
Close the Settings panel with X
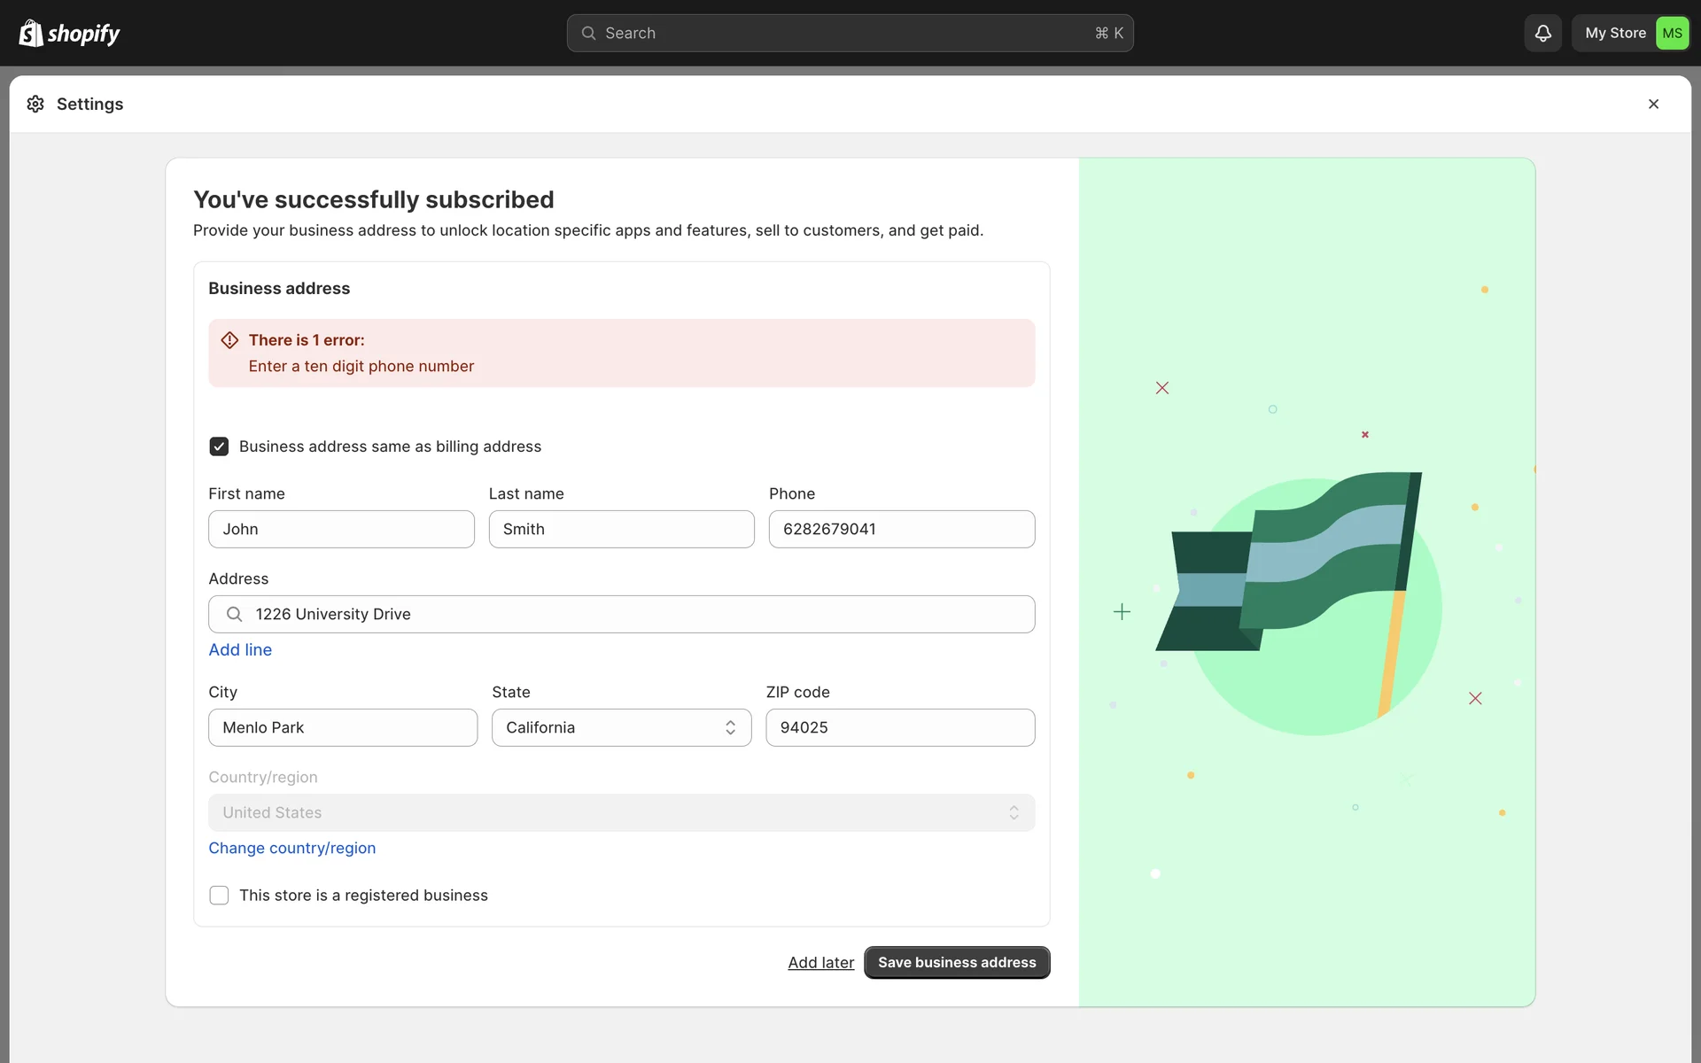(1653, 105)
